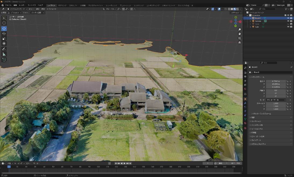This screenshot has width=294, height=177.
Task: Click the 位置 X value field
Action: pos(275,81)
